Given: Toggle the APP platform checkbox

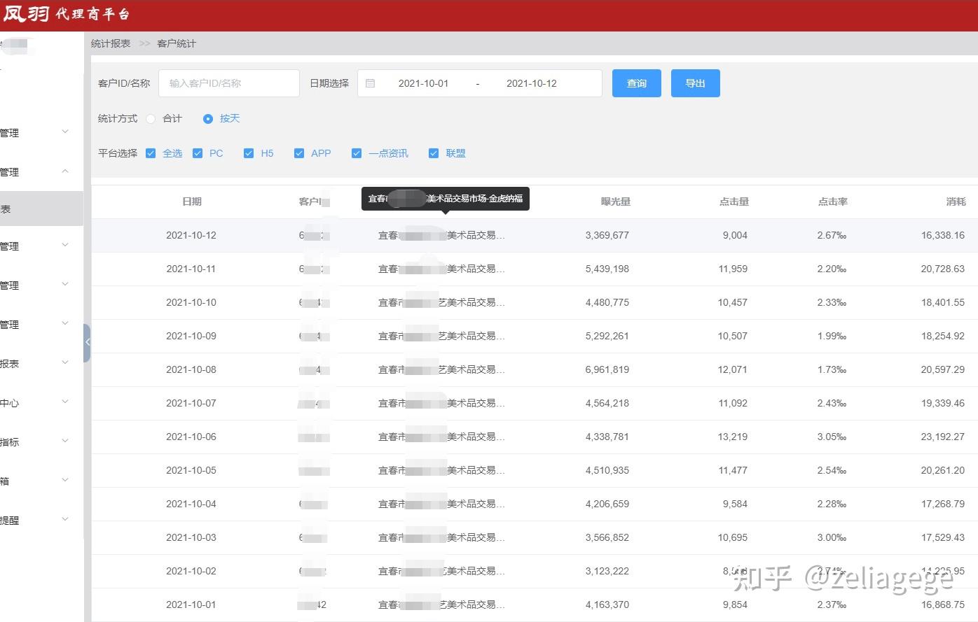Looking at the screenshot, I should pos(299,153).
